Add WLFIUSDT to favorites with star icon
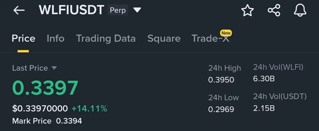 pos(248,10)
